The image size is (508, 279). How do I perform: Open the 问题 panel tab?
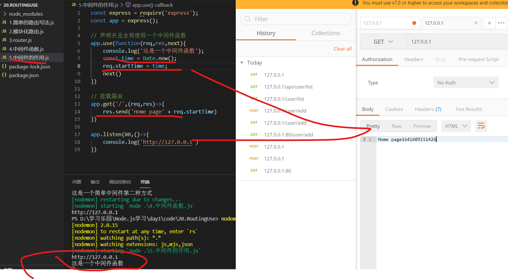pos(76,182)
